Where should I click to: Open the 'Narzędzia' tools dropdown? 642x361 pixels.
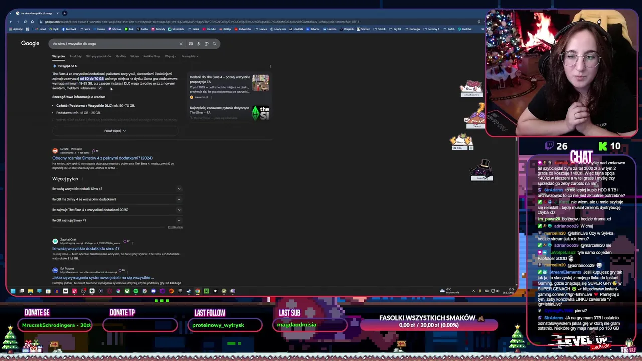tap(190, 56)
